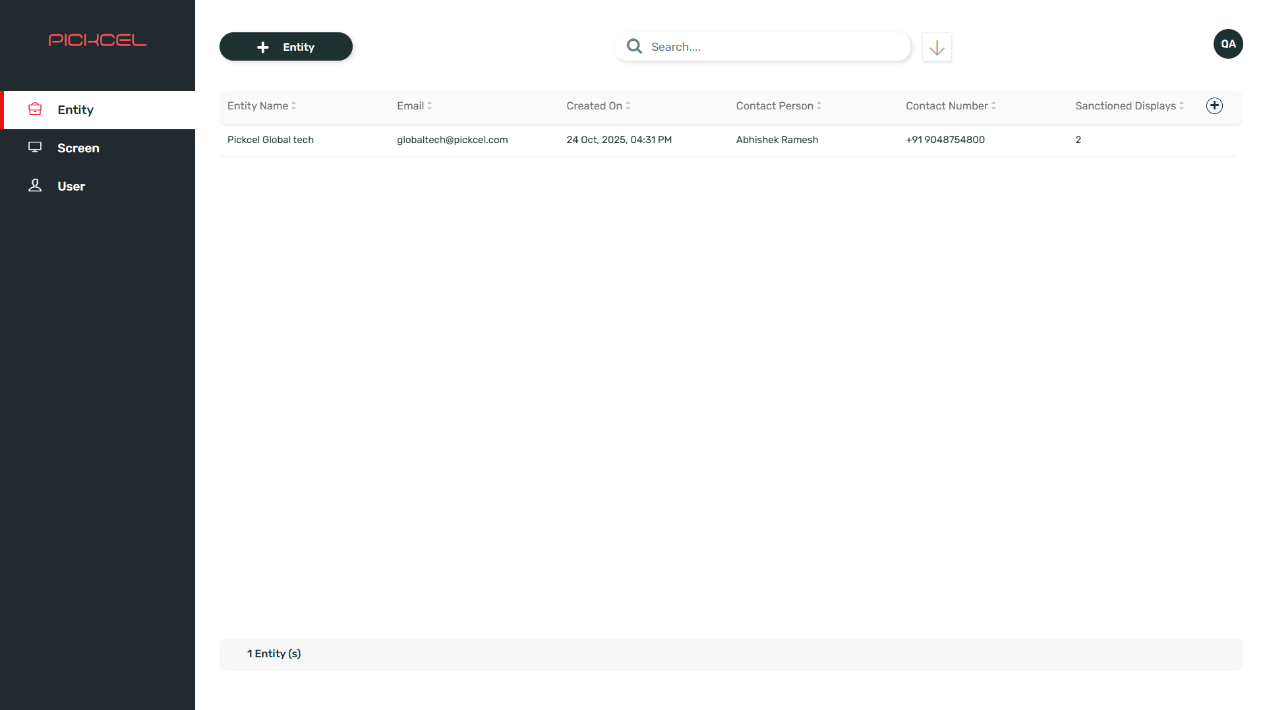Click the Pickcel logo

coord(97,41)
